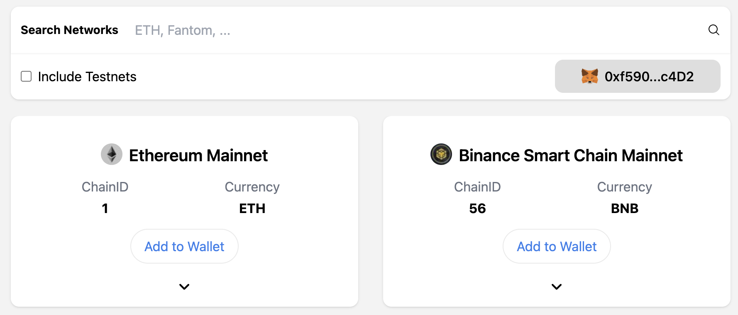Add Ethereum Mainnet to wallet
The image size is (738, 315).
click(184, 246)
